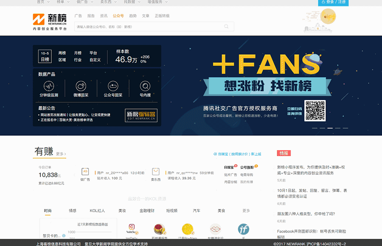
Task: Select the 周榜 weekly ranking option
Action: pos(62,53)
